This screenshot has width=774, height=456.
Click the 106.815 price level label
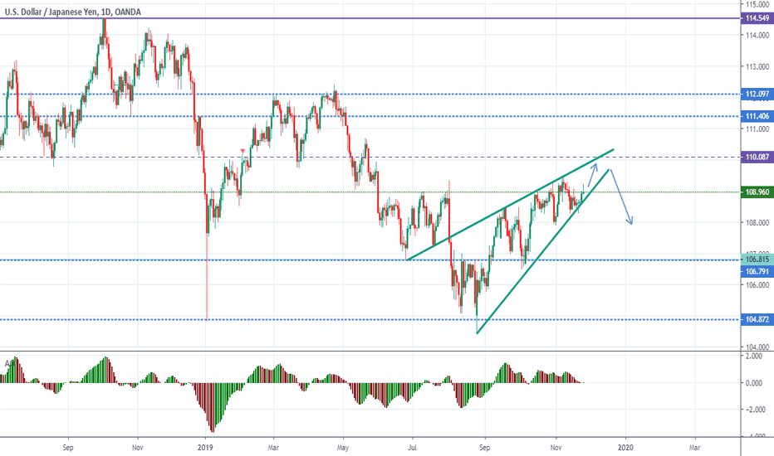coord(755,260)
